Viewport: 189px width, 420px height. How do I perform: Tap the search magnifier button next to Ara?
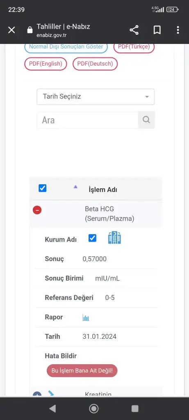point(146,120)
